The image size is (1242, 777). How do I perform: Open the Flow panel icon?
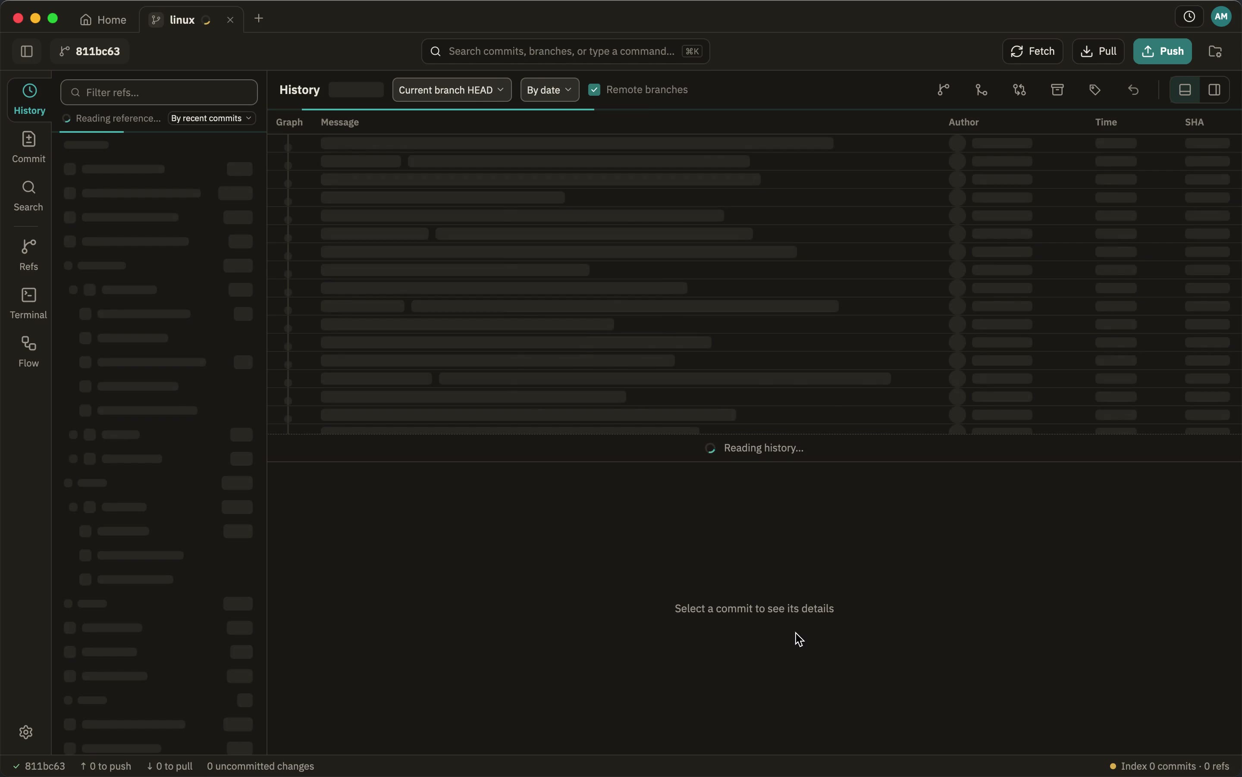point(29,351)
